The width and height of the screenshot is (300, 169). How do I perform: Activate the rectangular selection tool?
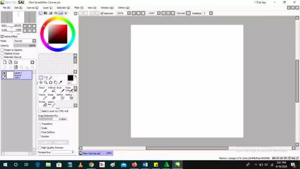click(x=41, y=78)
